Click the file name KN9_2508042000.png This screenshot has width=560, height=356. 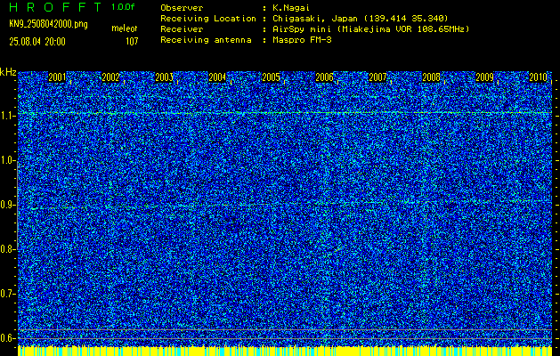pos(48,24)
